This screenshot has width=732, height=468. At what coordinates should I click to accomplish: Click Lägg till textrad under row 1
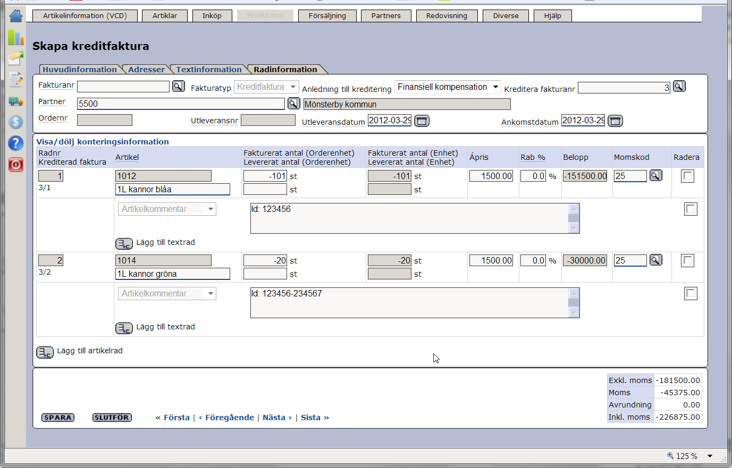click(x=165, y=242)
